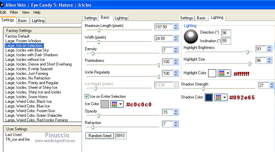The width and height of the screenshot is (275, 152).
Task: Click the Shadow Strength slider handle
Action: (x=203, y=89)
